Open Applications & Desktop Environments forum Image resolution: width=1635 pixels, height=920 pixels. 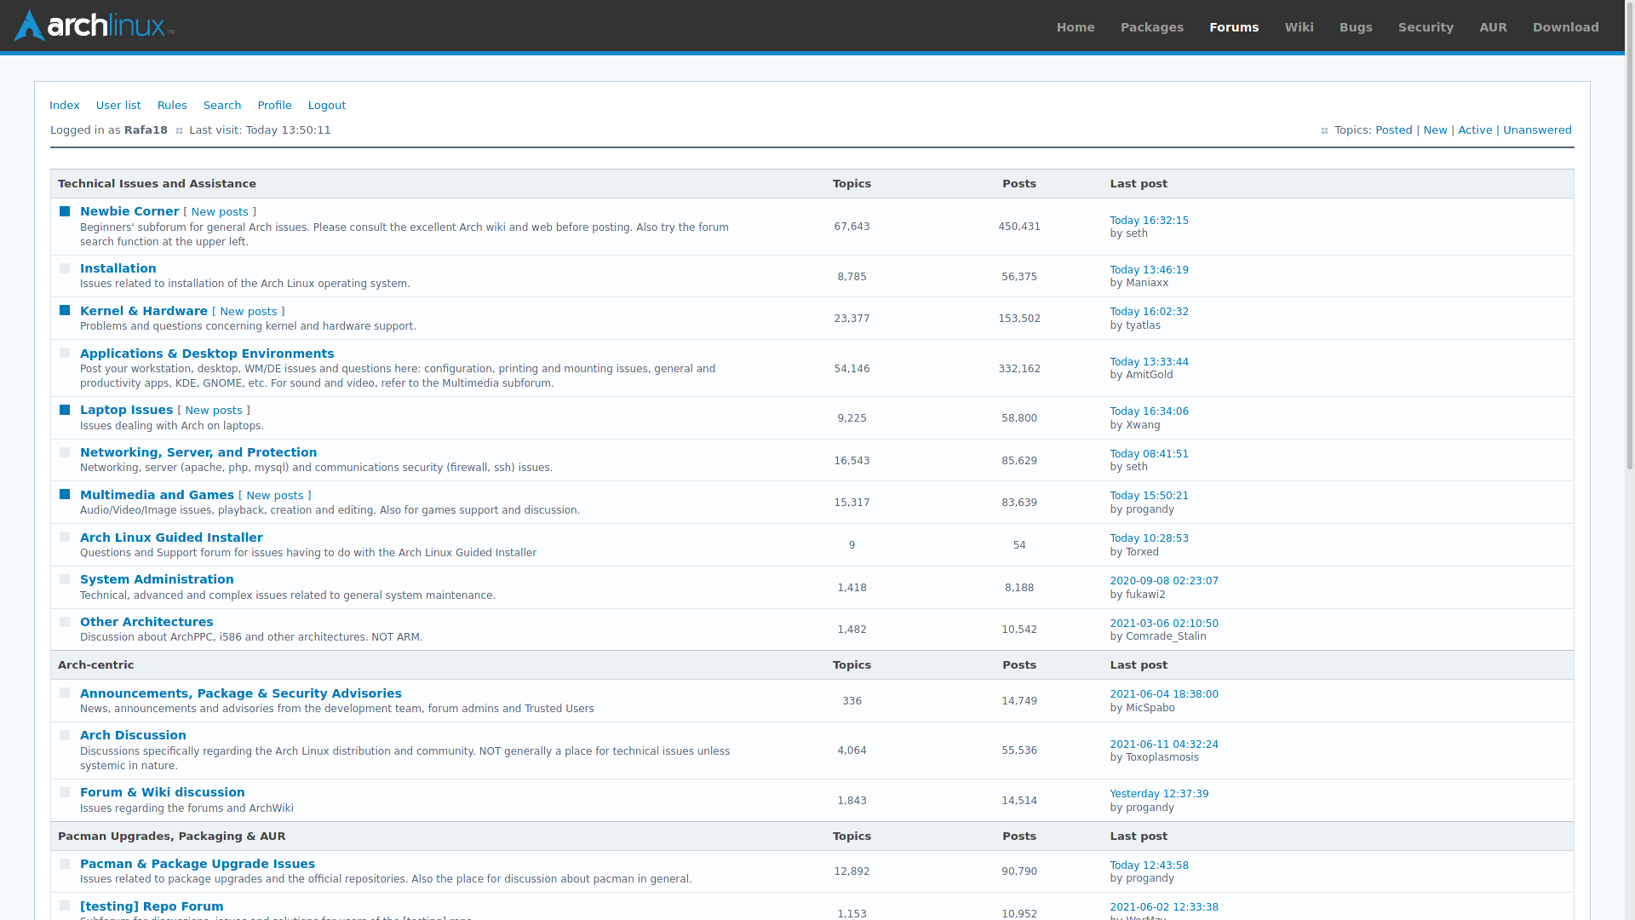(207, 354)
